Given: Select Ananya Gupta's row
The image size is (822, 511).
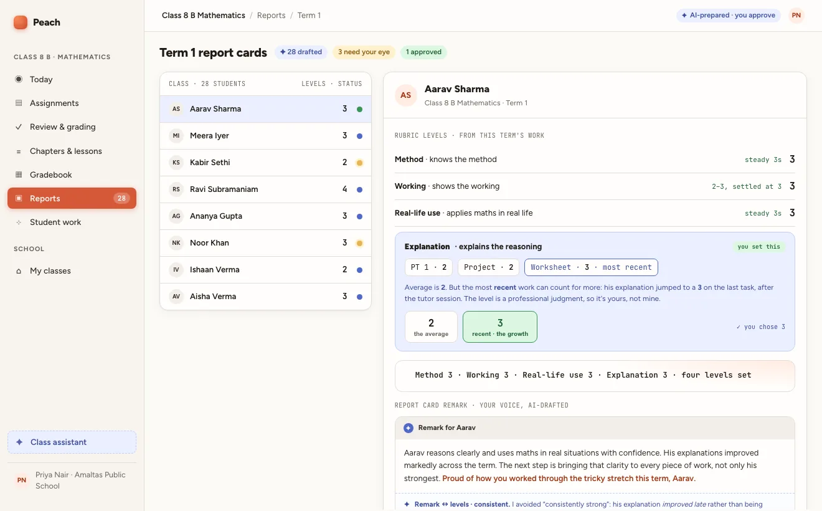Looking at the screenshot, I should pos(265,216).
